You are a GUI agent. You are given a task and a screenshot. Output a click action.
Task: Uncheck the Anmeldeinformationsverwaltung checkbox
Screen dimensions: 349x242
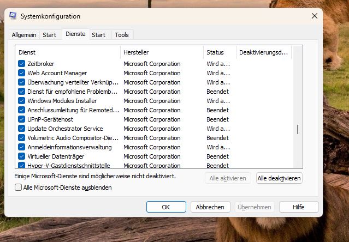(x=22, y=147)
